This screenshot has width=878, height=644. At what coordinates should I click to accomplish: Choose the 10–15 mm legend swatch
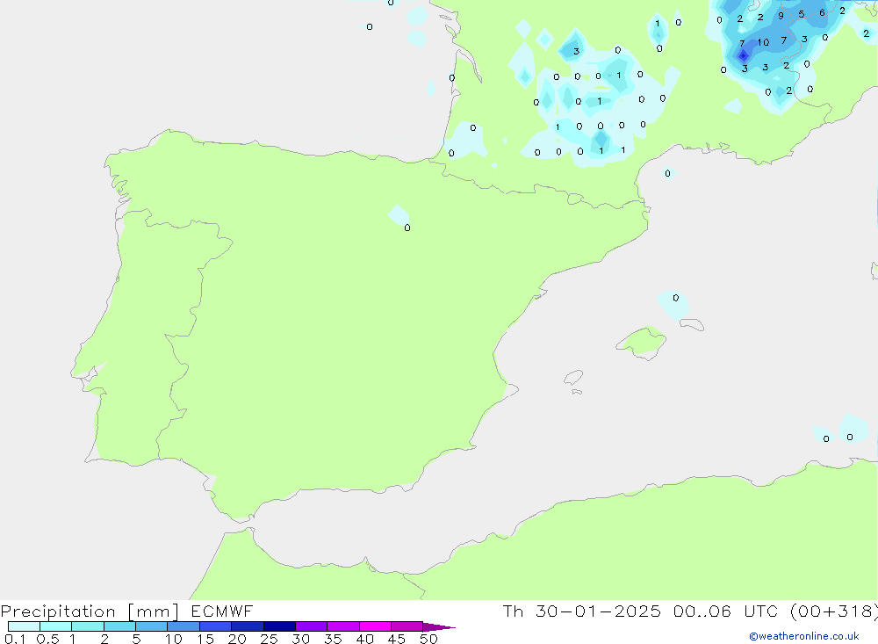click(x=184, y=626)
